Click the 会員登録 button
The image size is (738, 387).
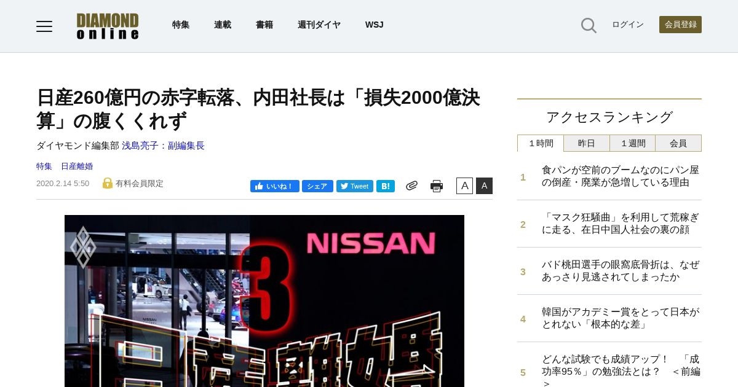pos(680,25)
